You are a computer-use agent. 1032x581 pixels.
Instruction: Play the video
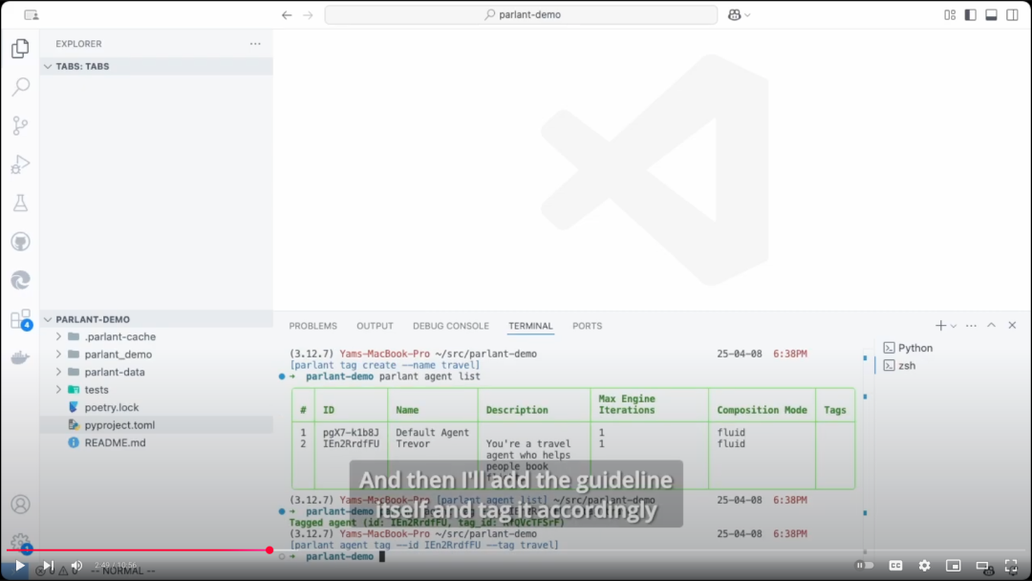click(20, 565)
